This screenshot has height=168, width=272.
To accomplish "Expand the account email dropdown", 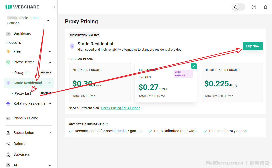I will point(48,20).
